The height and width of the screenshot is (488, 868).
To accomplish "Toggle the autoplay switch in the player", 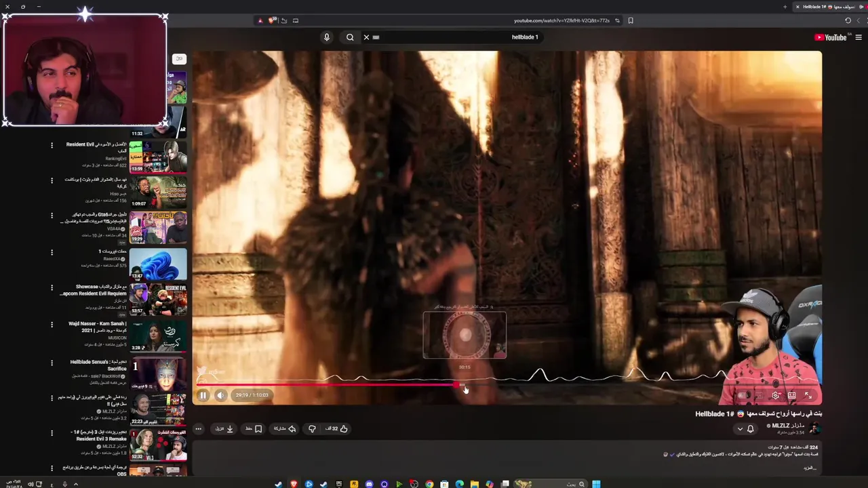I will coord(744,395).
